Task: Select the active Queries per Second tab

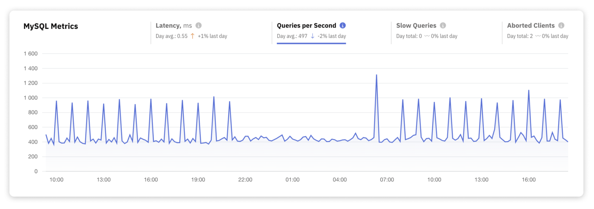Action: coord(306,25)
